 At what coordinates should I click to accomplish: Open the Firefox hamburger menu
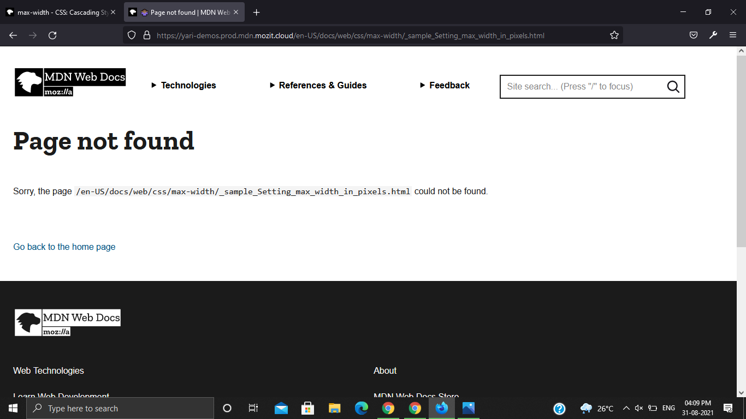734,35
